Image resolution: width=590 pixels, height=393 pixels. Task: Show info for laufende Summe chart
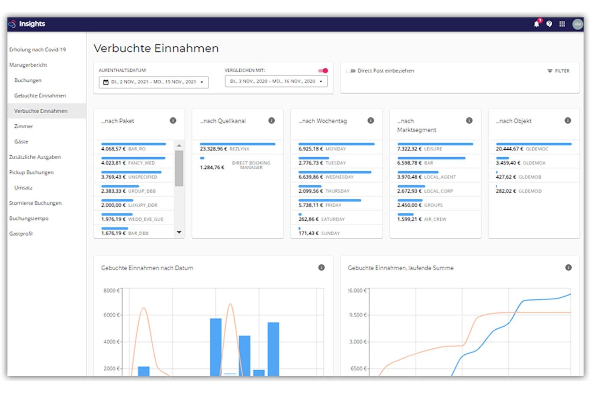click(x=568, y=268)
